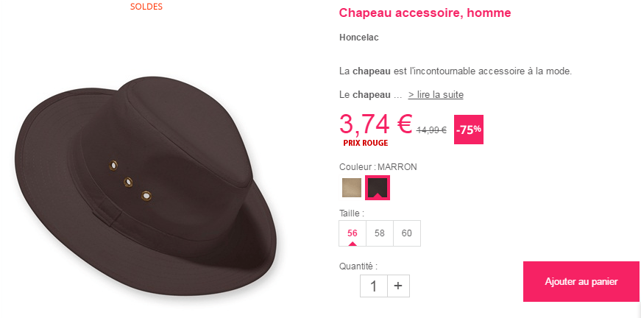641x318 pixels.
Task: Click the crossed-out 14,99 € price
Action: click(432, 130)
